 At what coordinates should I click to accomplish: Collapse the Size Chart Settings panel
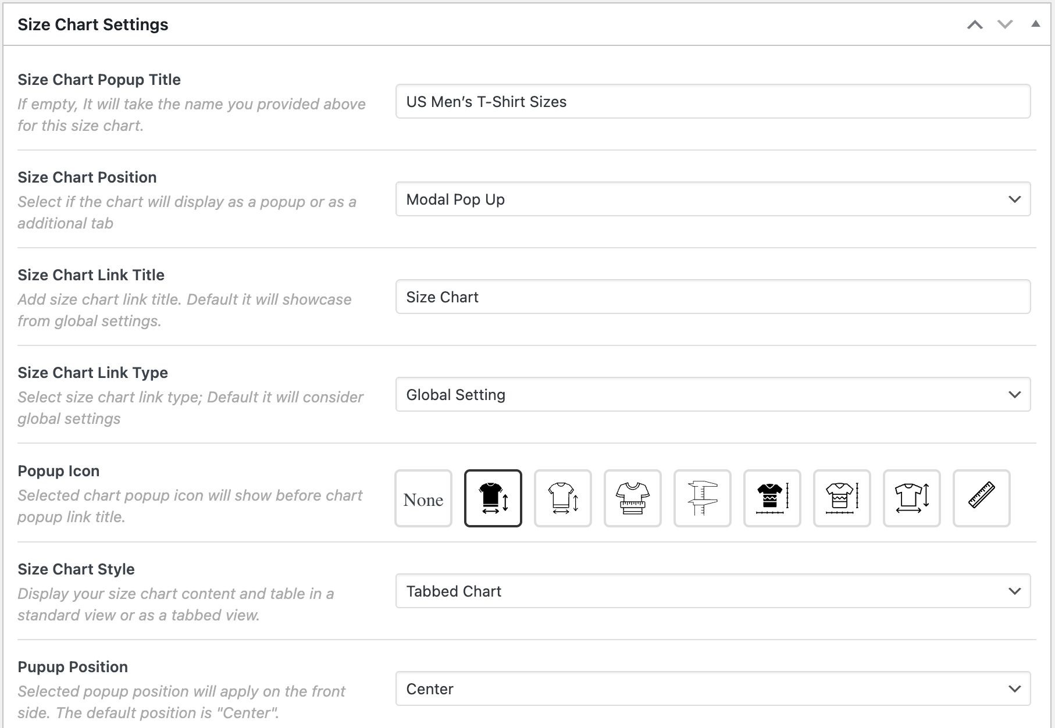1035,24
